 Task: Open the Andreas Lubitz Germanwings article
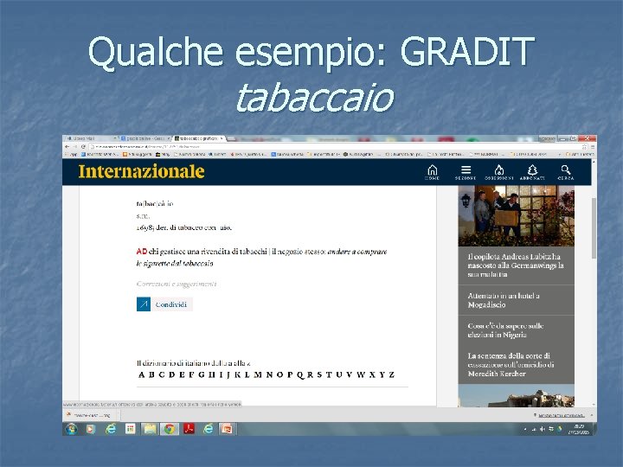[x=516, y=265]
